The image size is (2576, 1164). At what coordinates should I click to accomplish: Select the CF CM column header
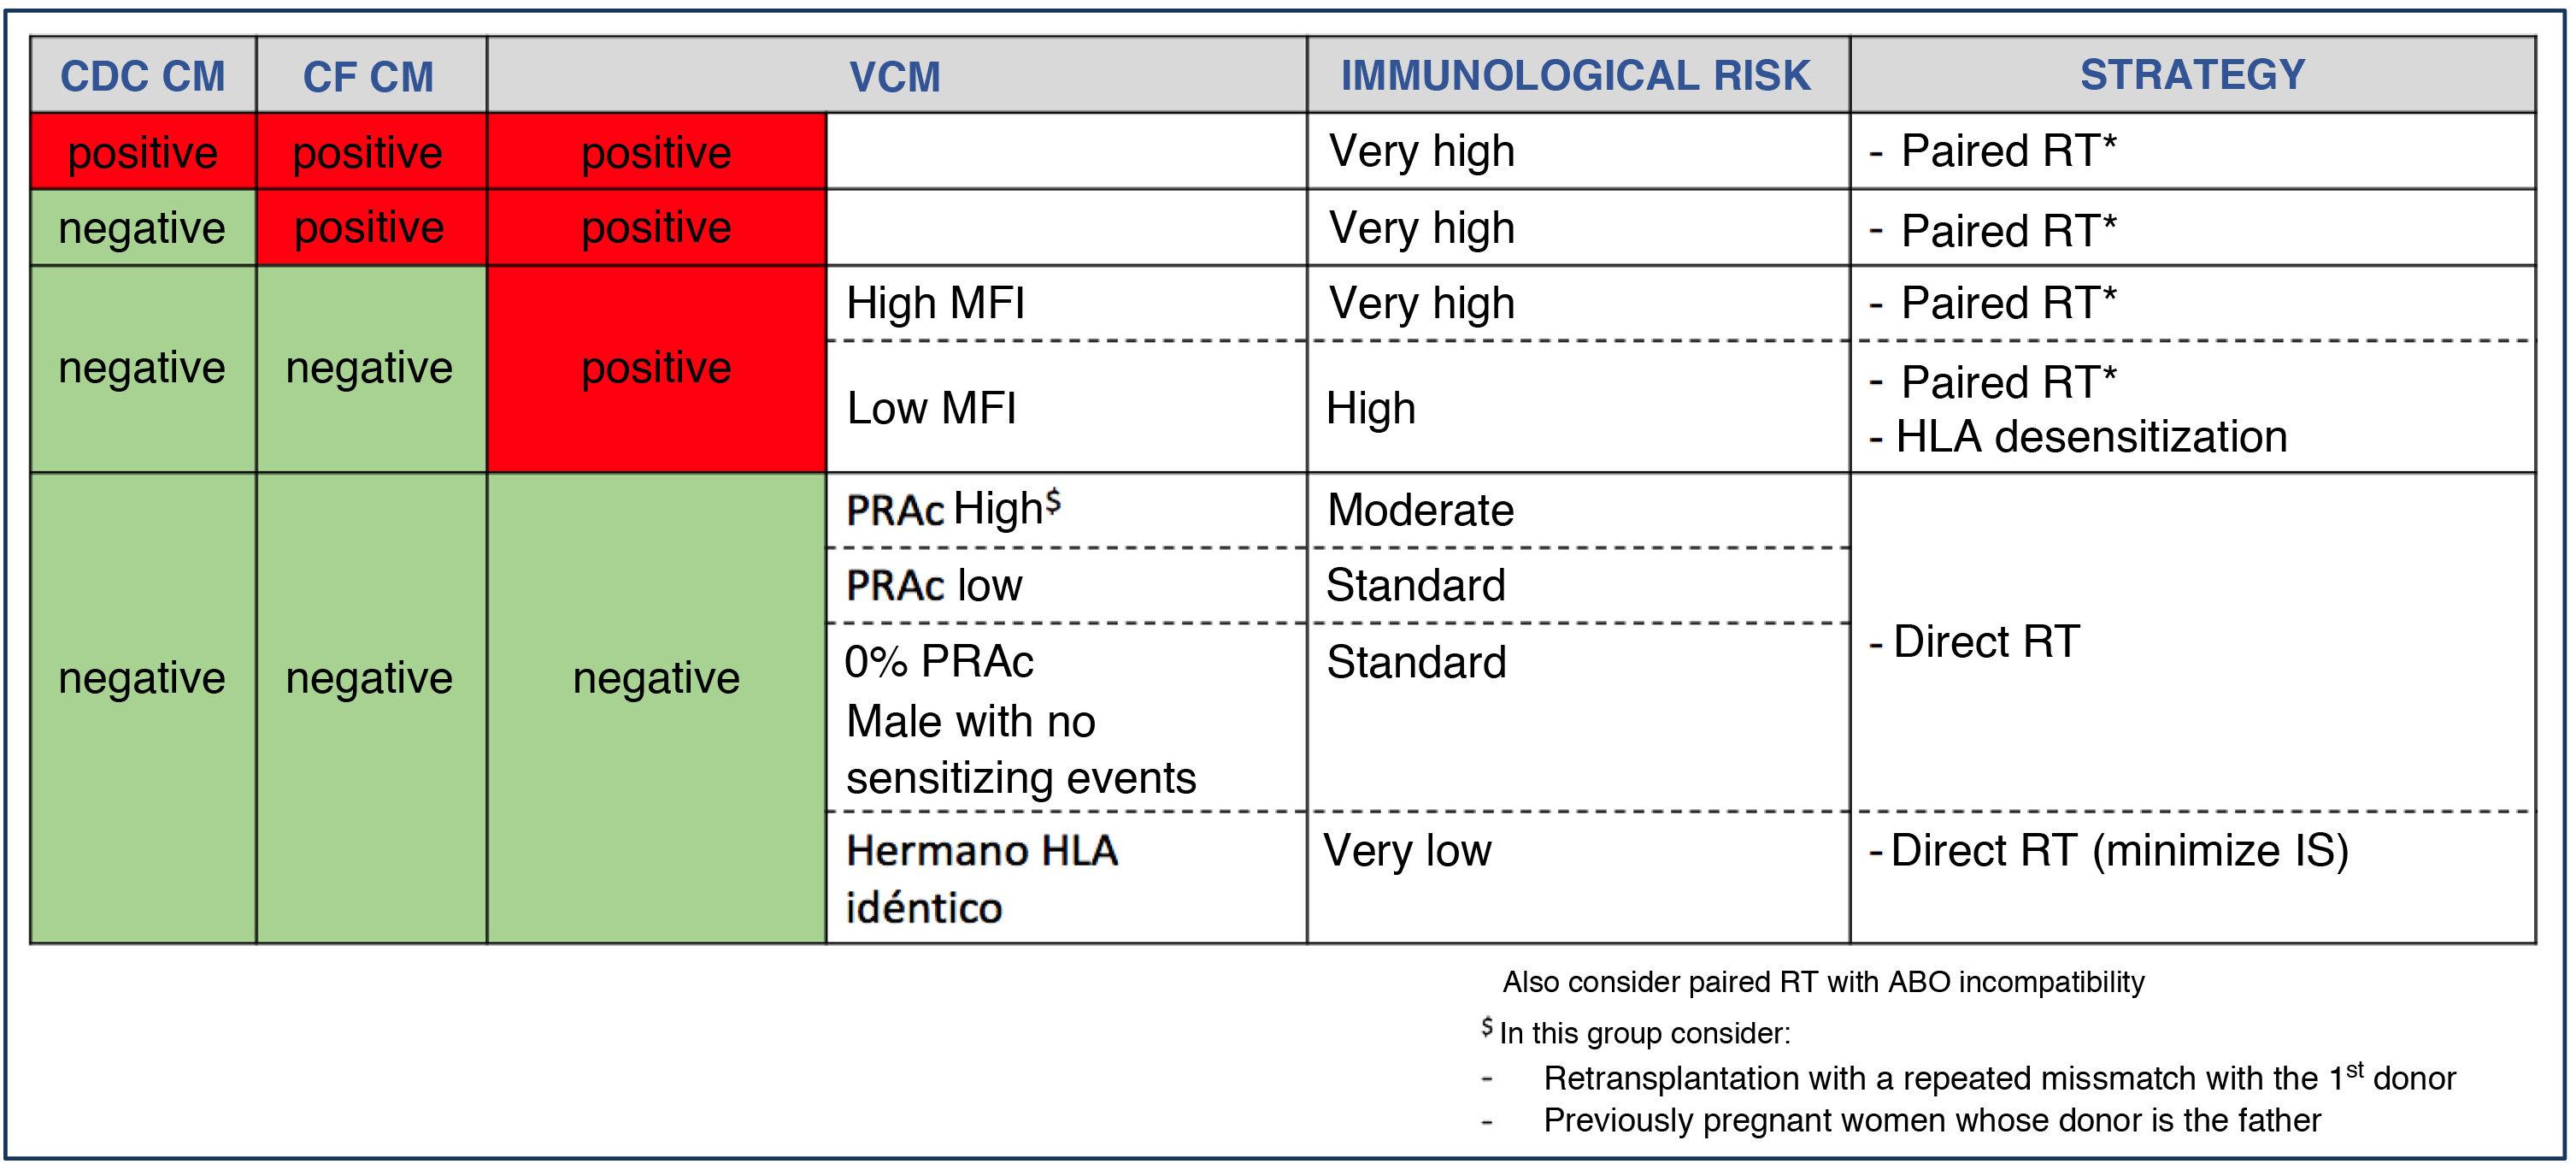[x=369, y=76]
